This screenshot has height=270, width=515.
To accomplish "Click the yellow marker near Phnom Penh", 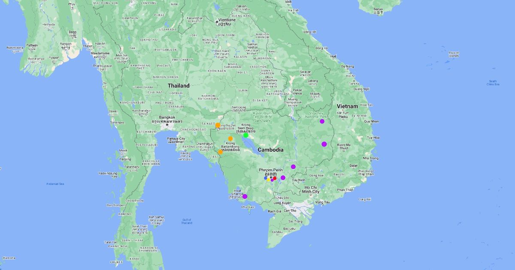I will point(269,180).
